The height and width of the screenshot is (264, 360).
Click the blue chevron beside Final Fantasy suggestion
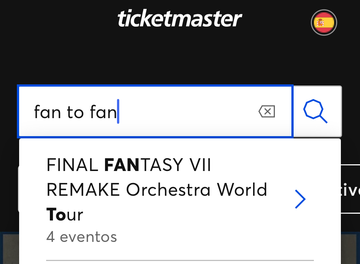click(x=300, y=199)
